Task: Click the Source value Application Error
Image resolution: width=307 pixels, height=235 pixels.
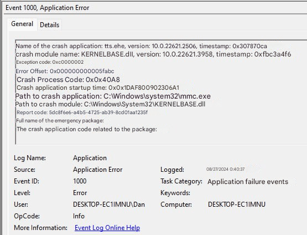Action: coord(98,170)
